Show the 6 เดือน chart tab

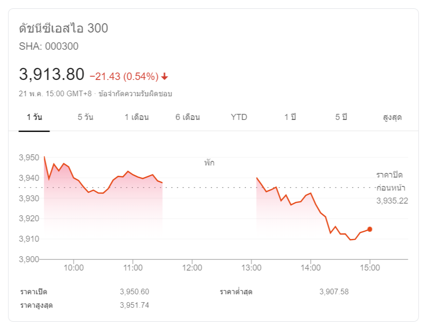tap(187, 117)
